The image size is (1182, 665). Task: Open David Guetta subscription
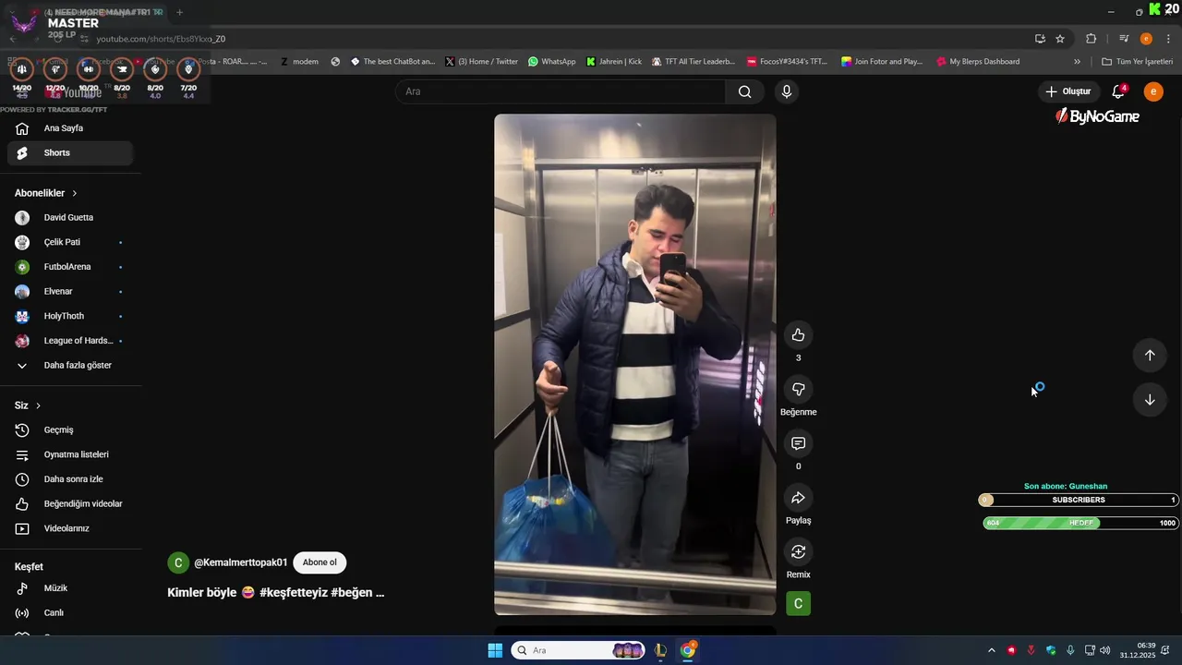(70, 218)
